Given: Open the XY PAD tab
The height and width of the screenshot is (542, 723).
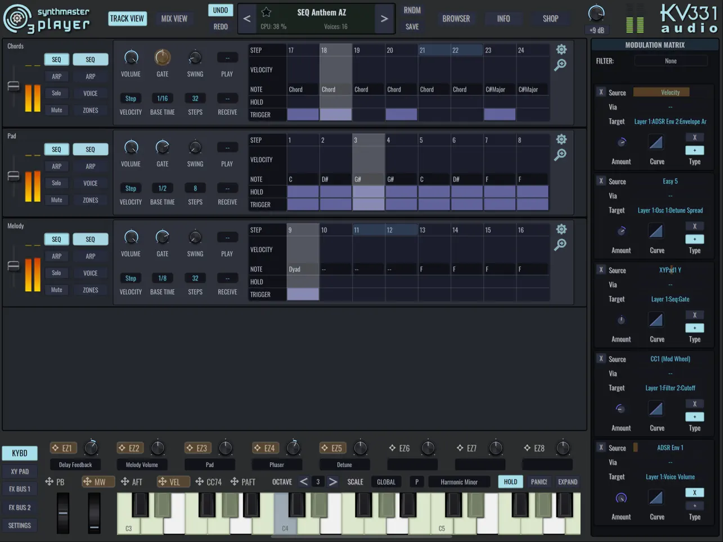Looking at the screenshot, I should 20,471.
